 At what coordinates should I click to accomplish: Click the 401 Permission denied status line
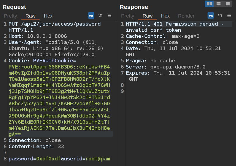(x=174, y=24)
